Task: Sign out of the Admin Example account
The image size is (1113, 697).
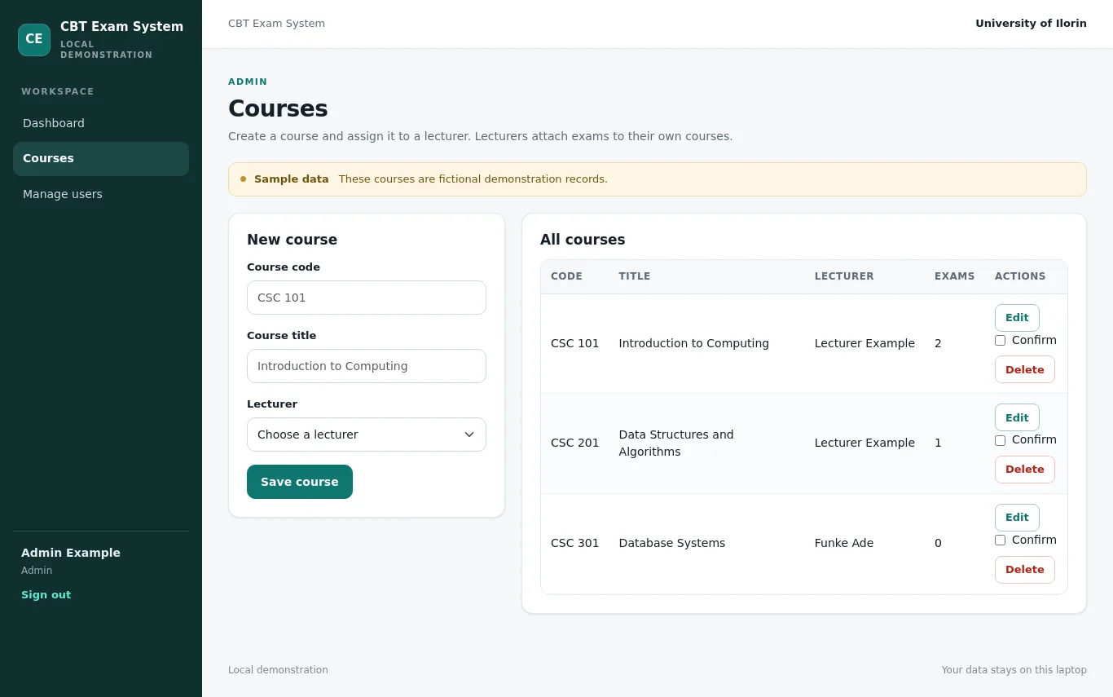Action: coord(46,595)
